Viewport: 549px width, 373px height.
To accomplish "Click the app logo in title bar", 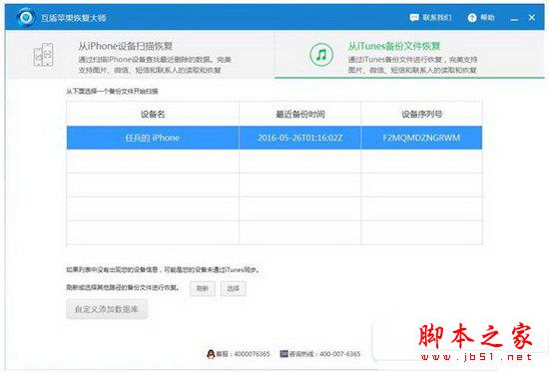I will [26, 17].
